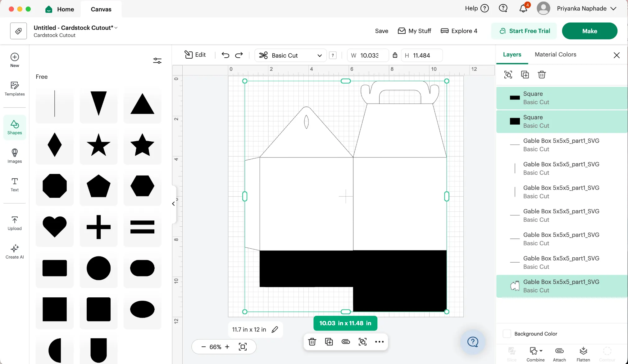Click the delete icon in Layers panel

[542, 74]
